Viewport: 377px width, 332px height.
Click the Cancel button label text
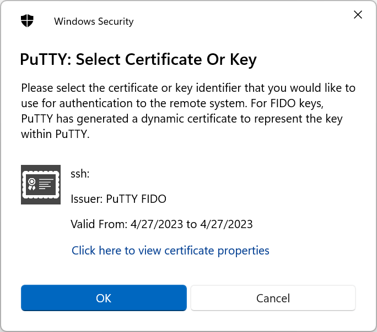[273, 298]
